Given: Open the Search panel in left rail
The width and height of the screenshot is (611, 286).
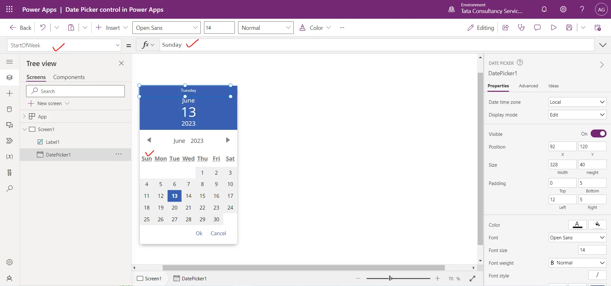Looking at the screenshot, I should [x=9, y=189].
